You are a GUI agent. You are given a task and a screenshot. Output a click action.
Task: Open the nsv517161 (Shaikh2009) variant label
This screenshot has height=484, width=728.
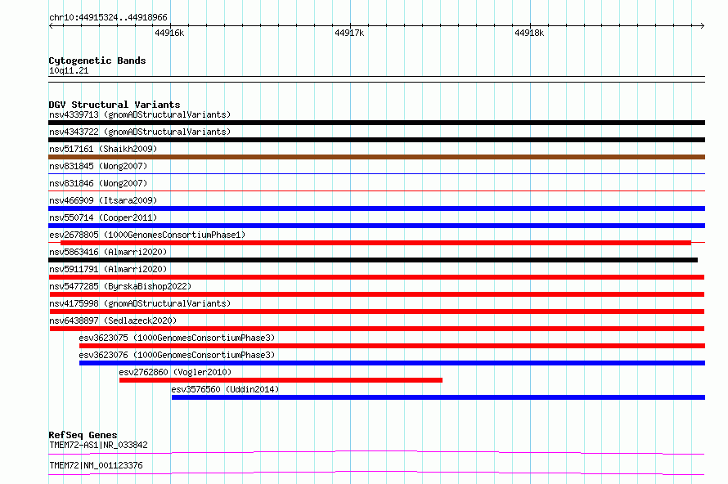[x=103, y=149]
